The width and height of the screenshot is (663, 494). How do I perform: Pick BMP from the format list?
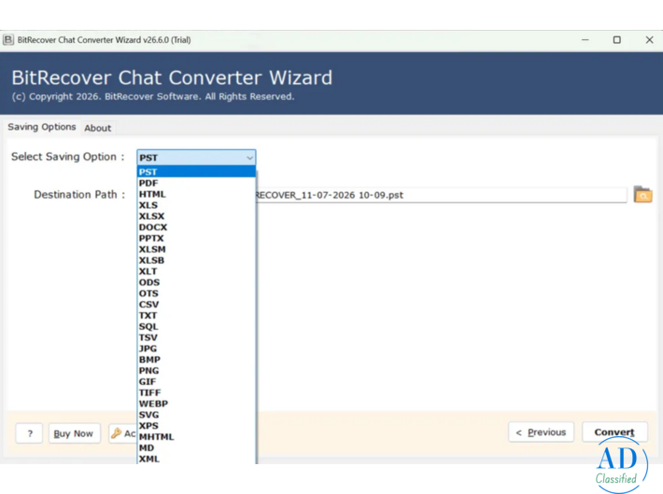(196, 359)
